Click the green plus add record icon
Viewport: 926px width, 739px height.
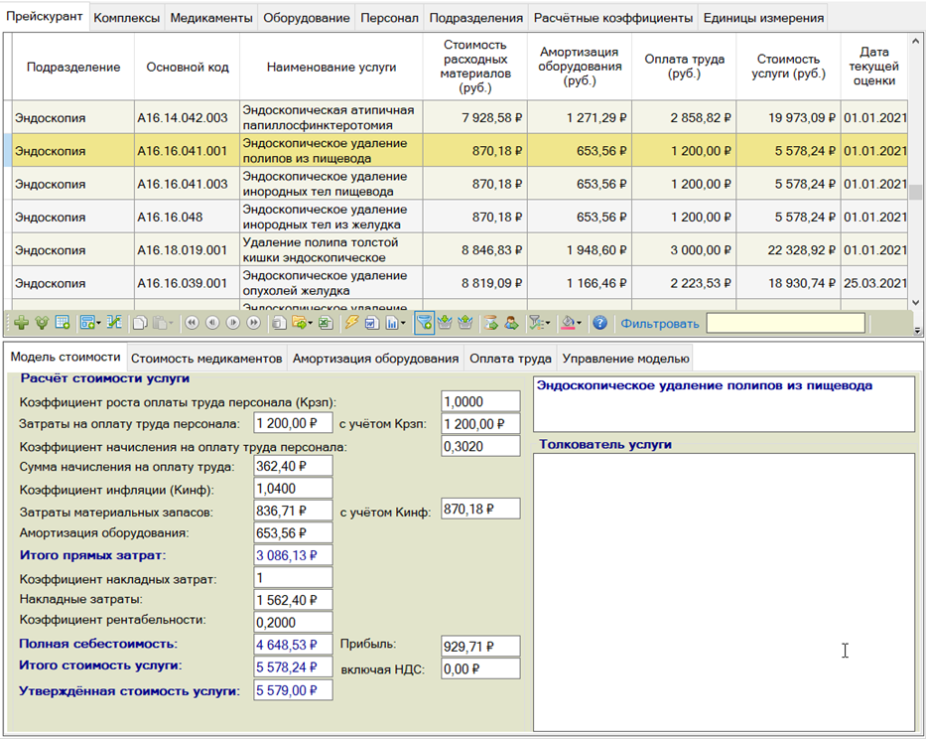21,323
